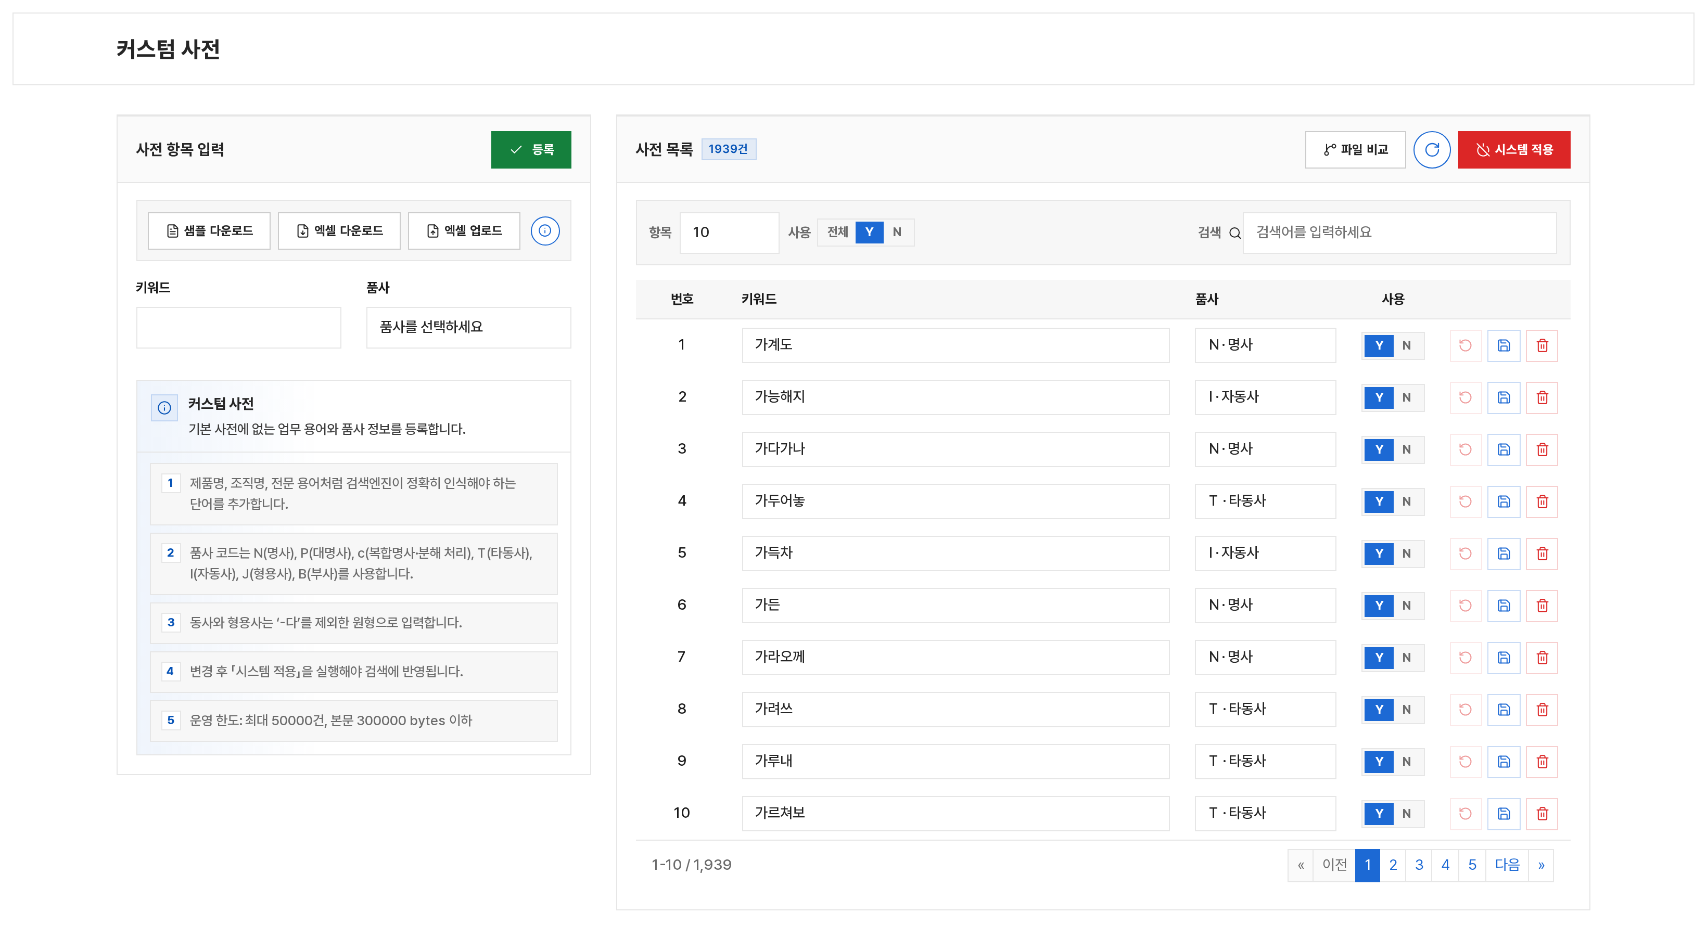The image size is (1707, 952).
Task: Revert changes for row 가계도
Action: click(1465, 346)
